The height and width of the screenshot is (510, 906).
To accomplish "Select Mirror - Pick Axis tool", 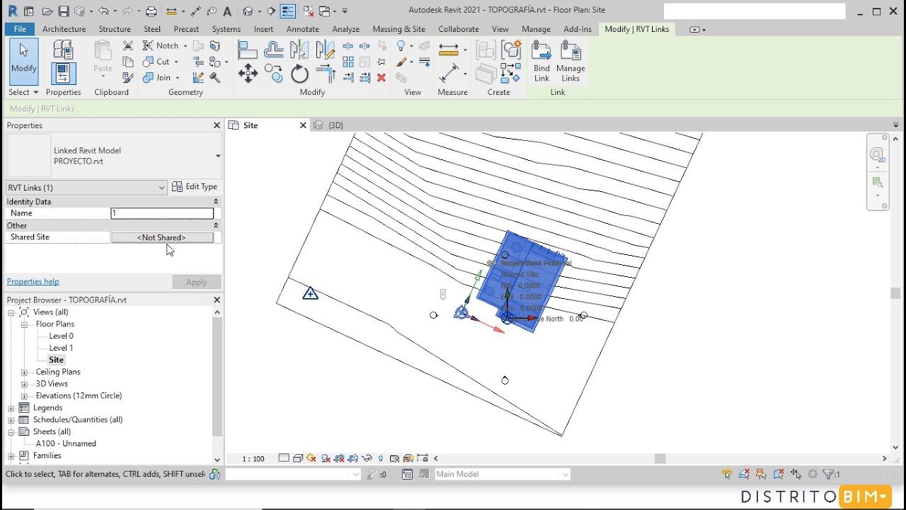I will [x=299, y=50].
